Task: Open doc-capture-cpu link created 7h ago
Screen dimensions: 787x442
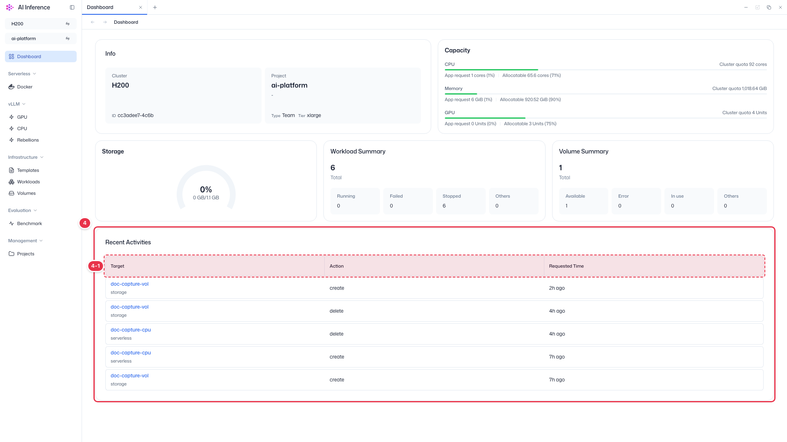Action: 131,353
